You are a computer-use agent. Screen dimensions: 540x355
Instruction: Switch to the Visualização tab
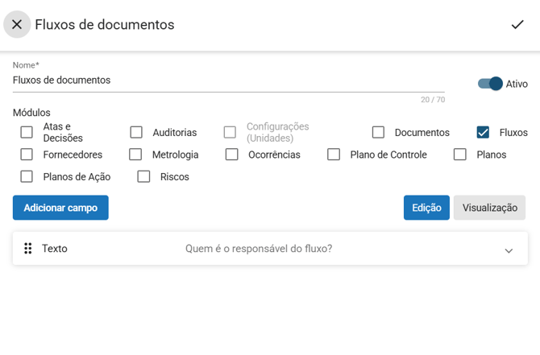489,208
